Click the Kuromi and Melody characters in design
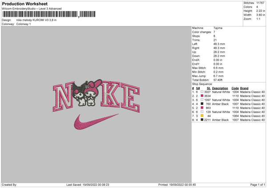 (87, 93)
